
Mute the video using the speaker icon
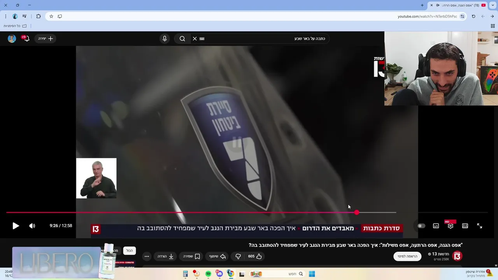tap(32, 226)
